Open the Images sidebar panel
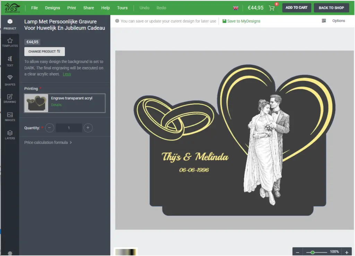This screenshot has width=355, height=256. [10, 117]
